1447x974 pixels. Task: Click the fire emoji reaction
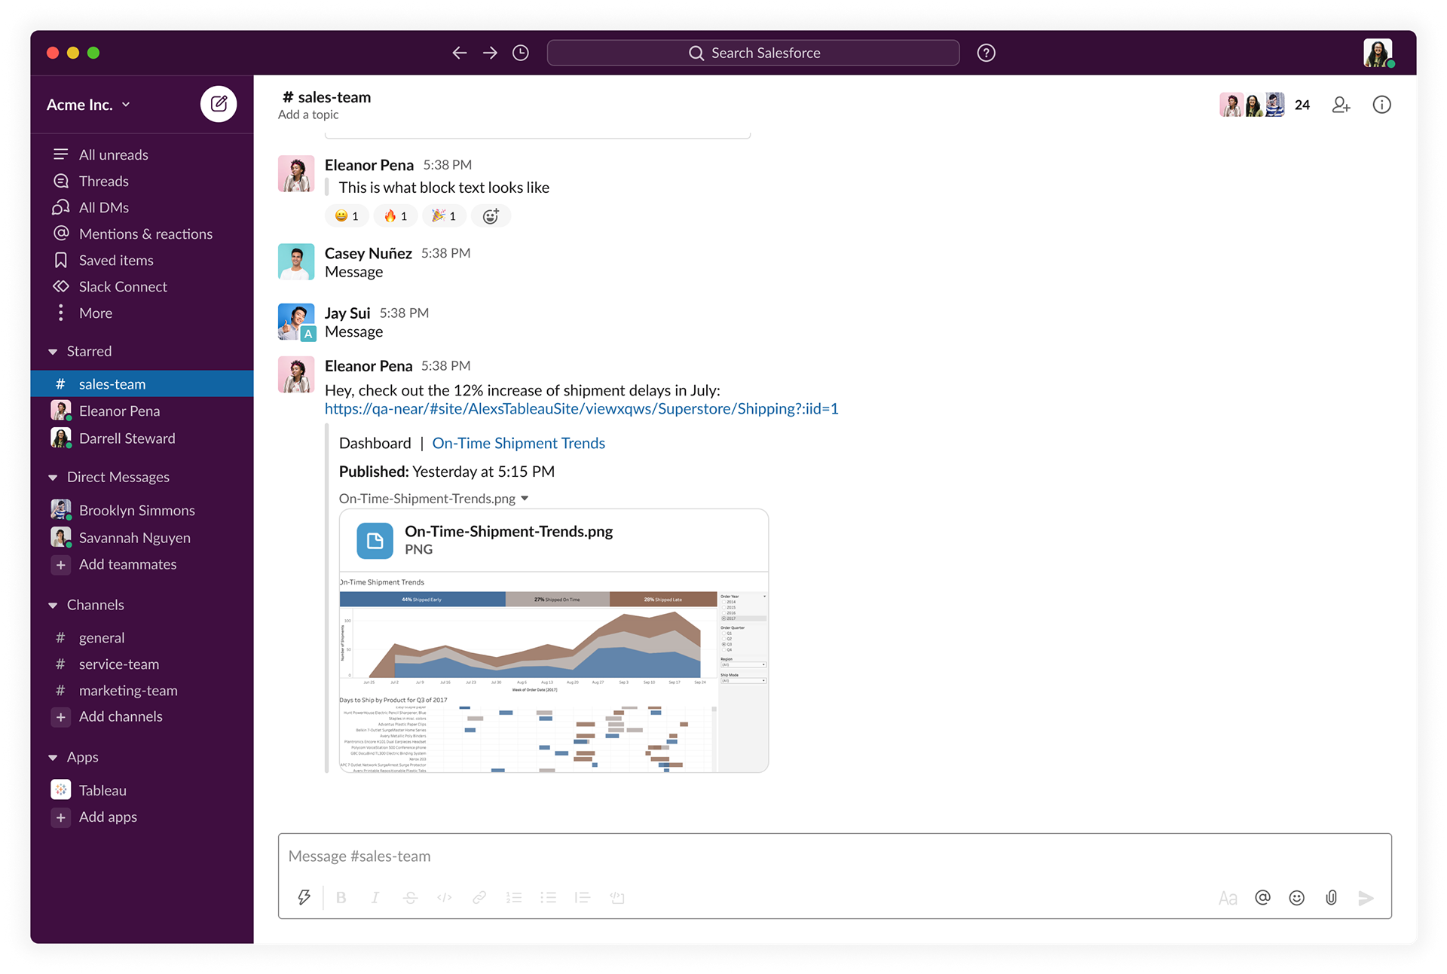click(396, 216)
